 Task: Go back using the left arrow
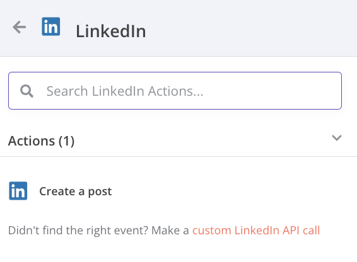(19, 27)
